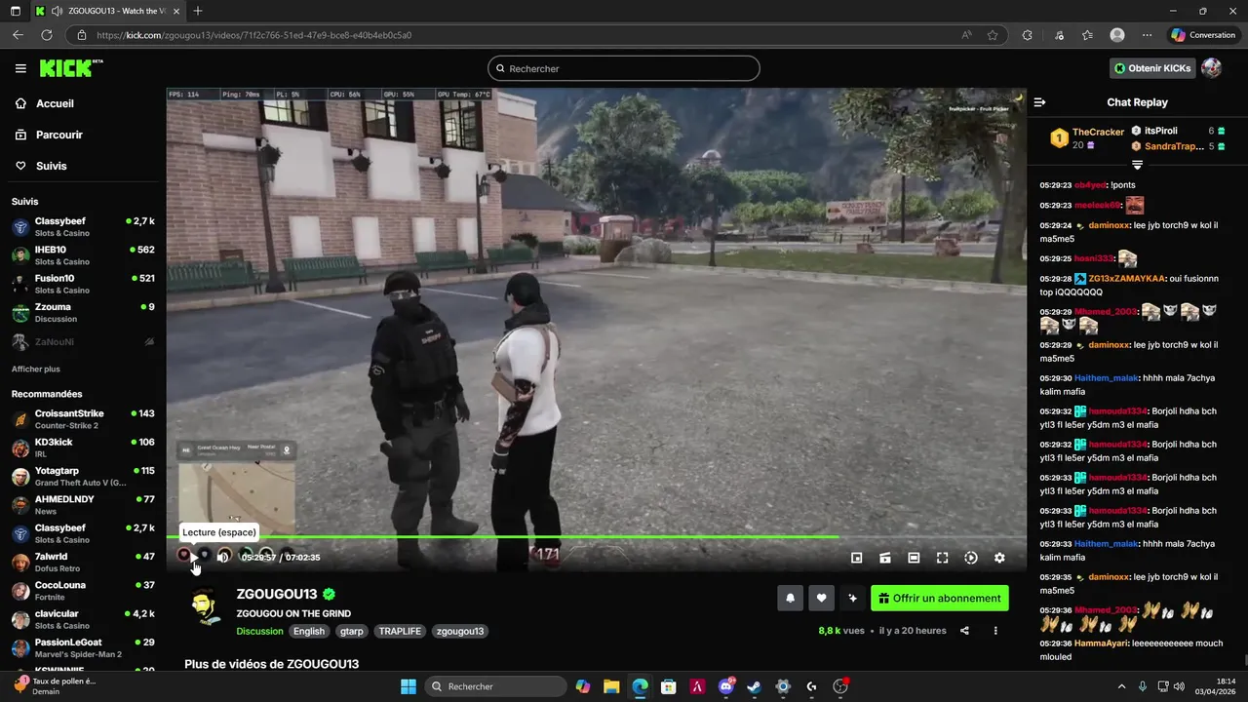This screenshot has height=702, width=1248.
Task: Expand followed list with Afficher plus
Action: pyautogui.click(x=36, y=370)
